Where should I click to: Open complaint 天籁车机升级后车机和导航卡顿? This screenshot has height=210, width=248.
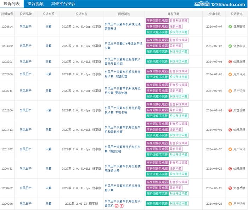coord(123,129)
